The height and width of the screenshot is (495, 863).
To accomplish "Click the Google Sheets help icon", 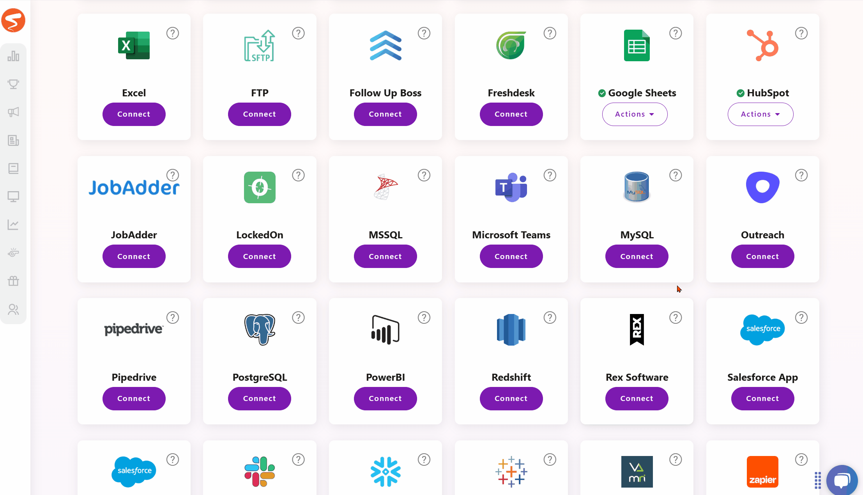I will pos(676,33).
